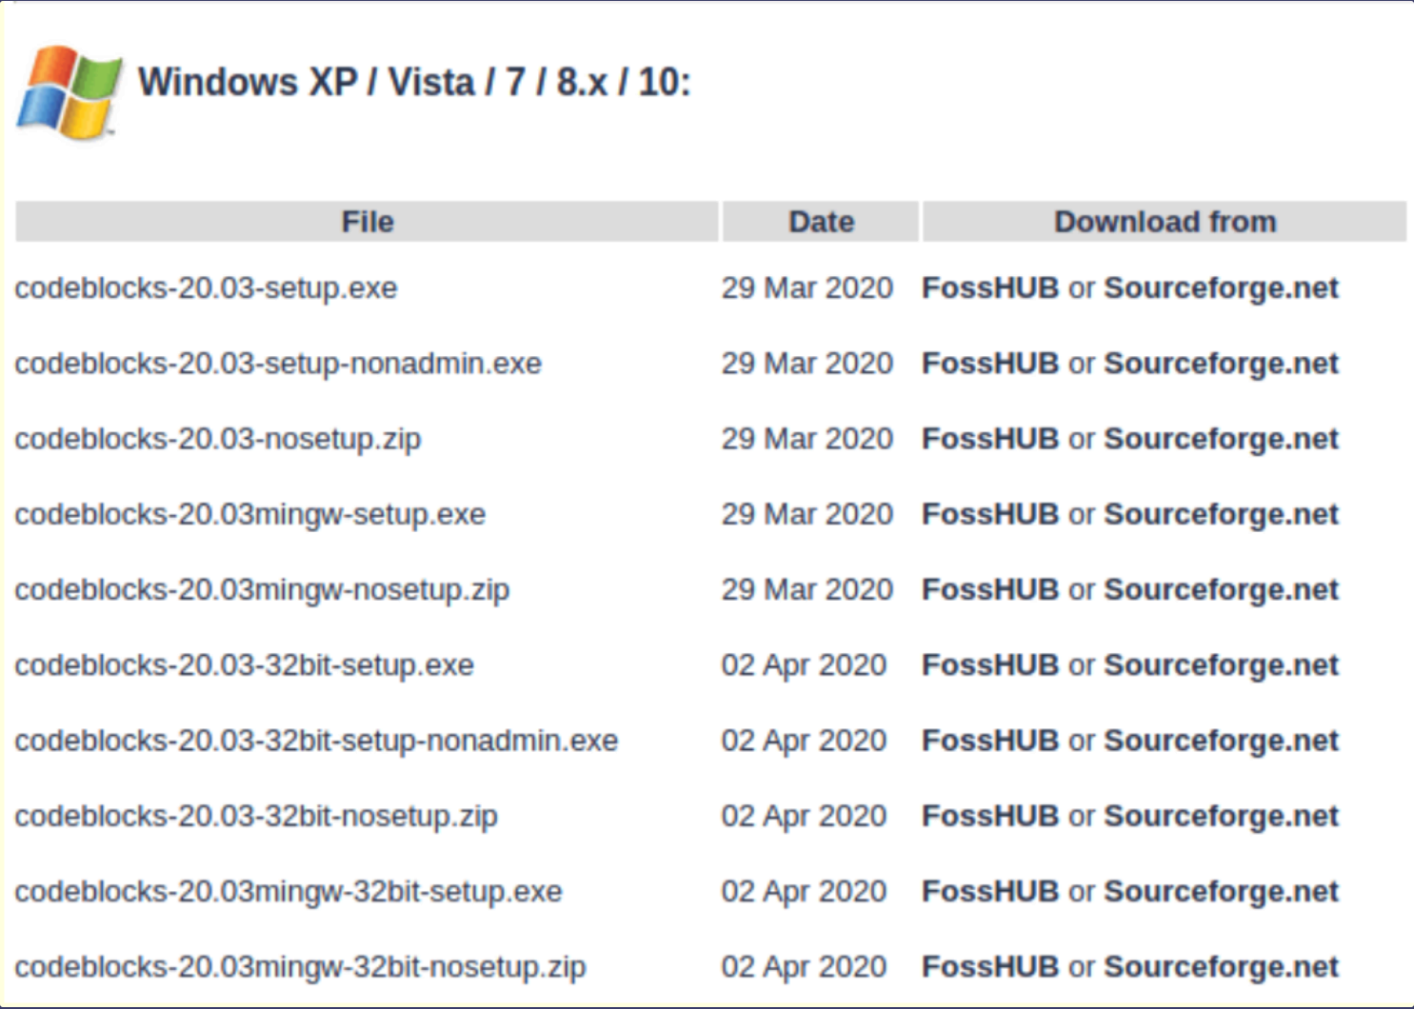This screenshot has width=1414, height=1009.
Task: Click FossHUB for codeblocks-20.03-32bit-nosetup.zip
Action: tap(989, 816)
